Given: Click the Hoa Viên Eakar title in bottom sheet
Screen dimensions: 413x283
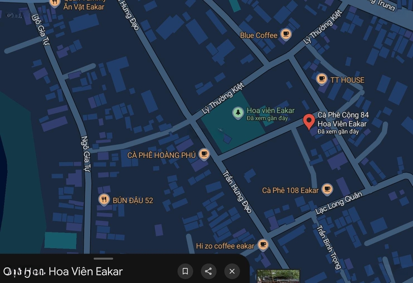Looking at the screenshot, I should click(x=86, y=272).
